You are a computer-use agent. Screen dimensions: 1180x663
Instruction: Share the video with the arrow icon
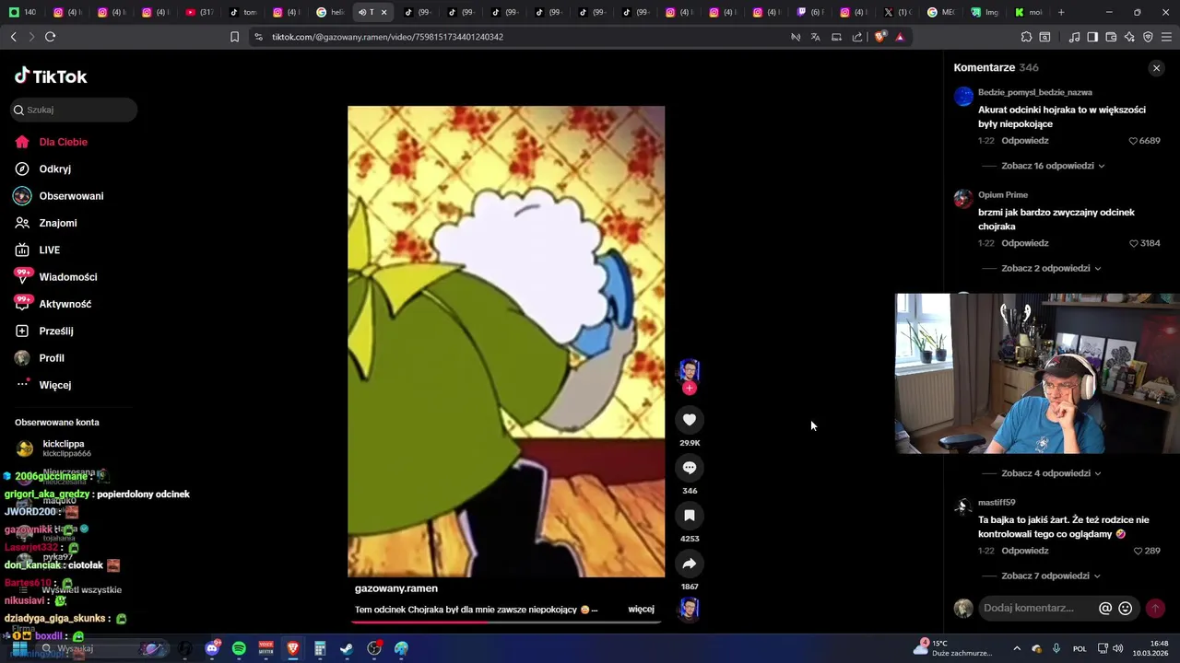point(689,564)
